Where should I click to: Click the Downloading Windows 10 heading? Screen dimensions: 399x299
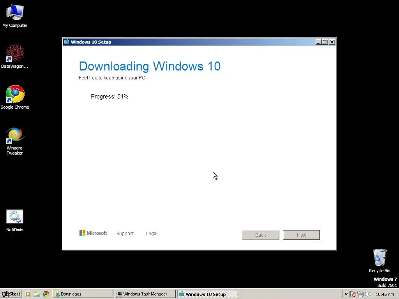[x=150, y=66]
